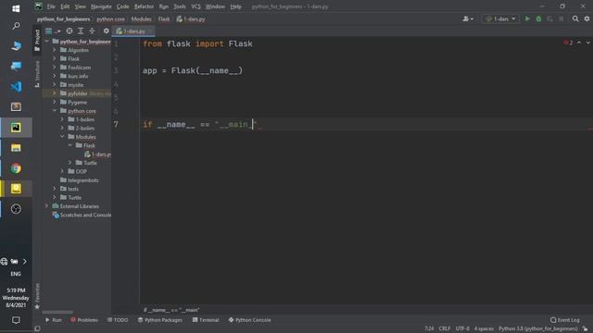Expand External Libraries node
This screenshot has width=593, height=333.
coord(46,206)
